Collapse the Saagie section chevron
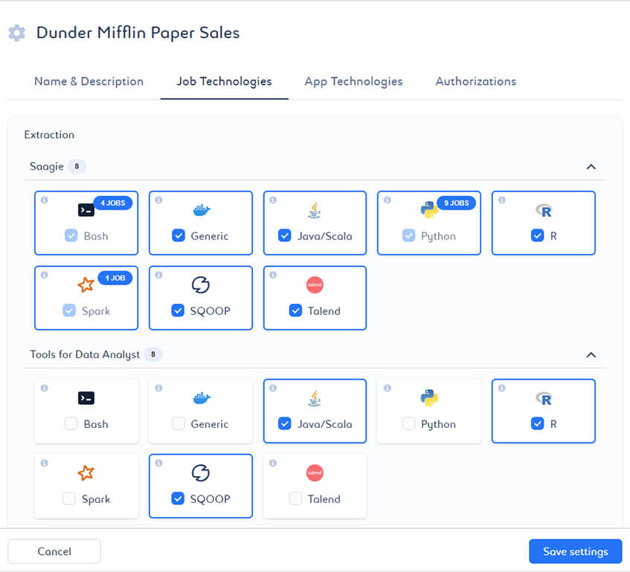This screenshot has height=572, width=630. (591, 167)
